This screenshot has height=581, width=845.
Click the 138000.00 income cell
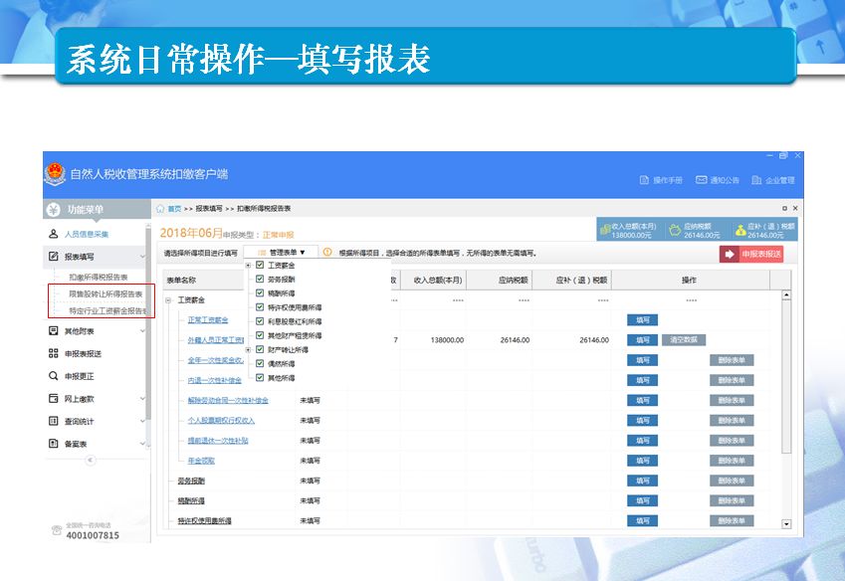[447, 340]
